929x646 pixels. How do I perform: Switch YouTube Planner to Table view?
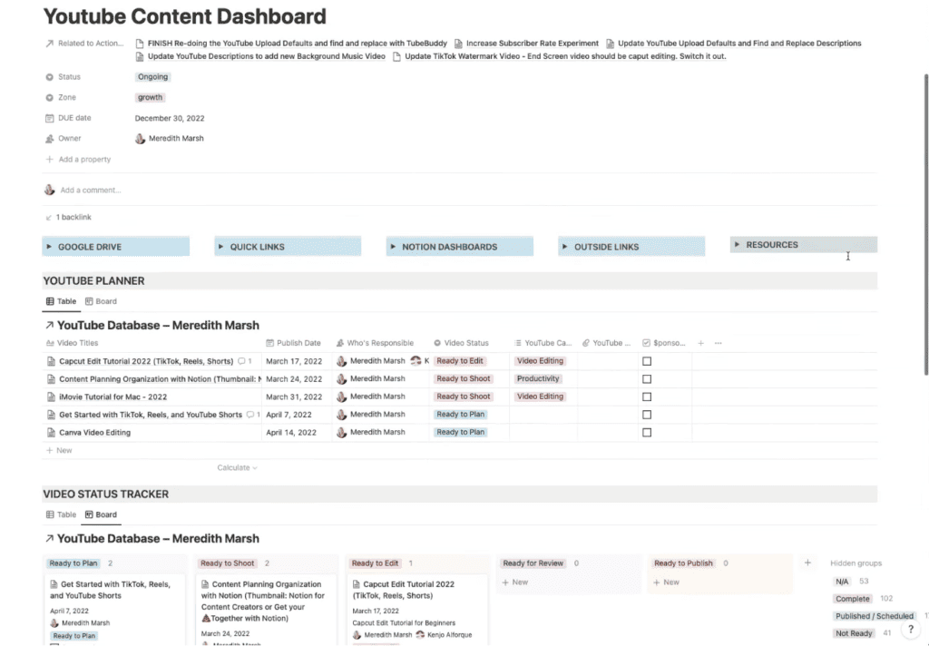click(61, 301)
